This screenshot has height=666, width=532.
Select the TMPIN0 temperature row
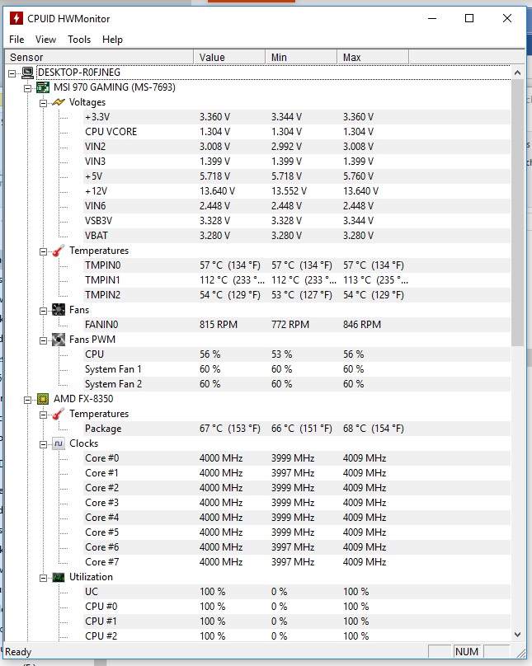pos(297,265)
